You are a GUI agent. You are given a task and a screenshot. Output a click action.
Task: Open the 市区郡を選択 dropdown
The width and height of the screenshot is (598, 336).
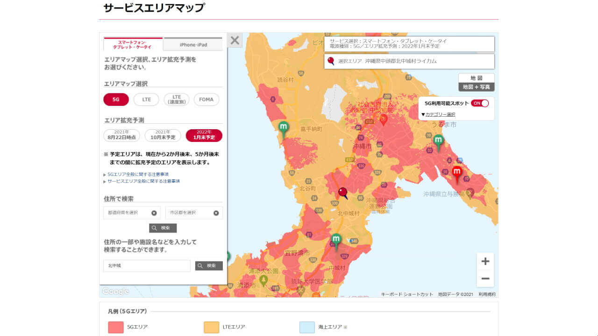194,212
